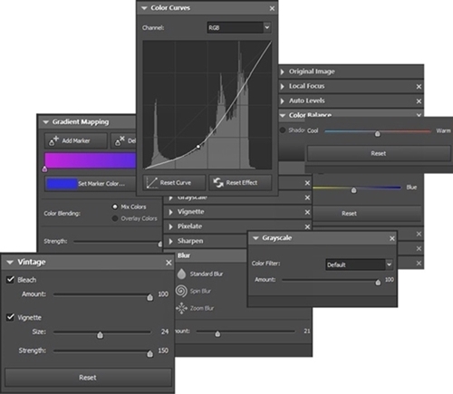
Task: Select the Overlay Colors radio button
Action: coord(115,218)
